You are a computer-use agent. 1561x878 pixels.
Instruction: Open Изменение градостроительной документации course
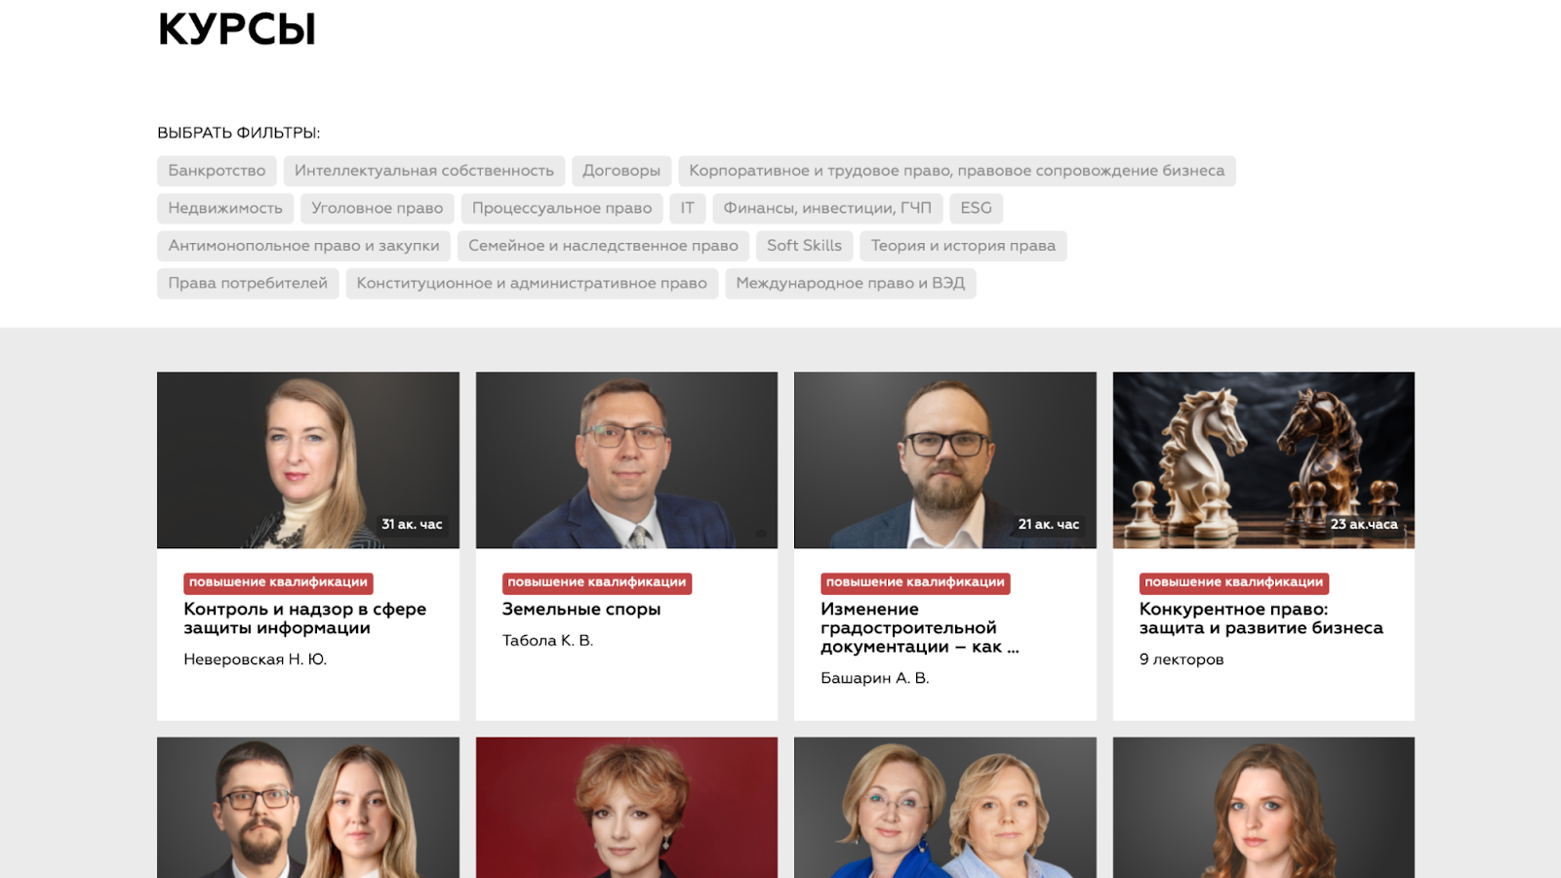point(920,627)
